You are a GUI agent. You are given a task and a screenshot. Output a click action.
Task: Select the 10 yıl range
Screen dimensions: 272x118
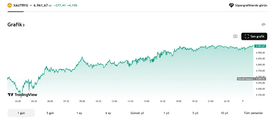[224, 113]
